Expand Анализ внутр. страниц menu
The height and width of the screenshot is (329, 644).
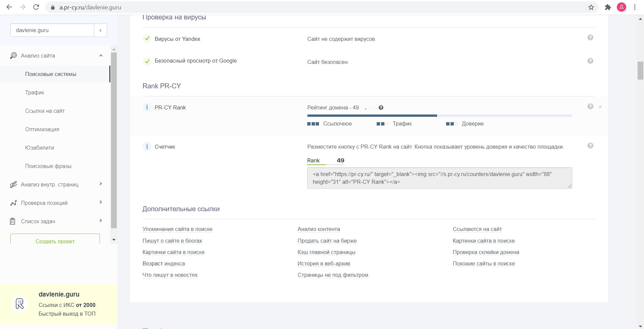pyautogui.click(x=101, y=184)
